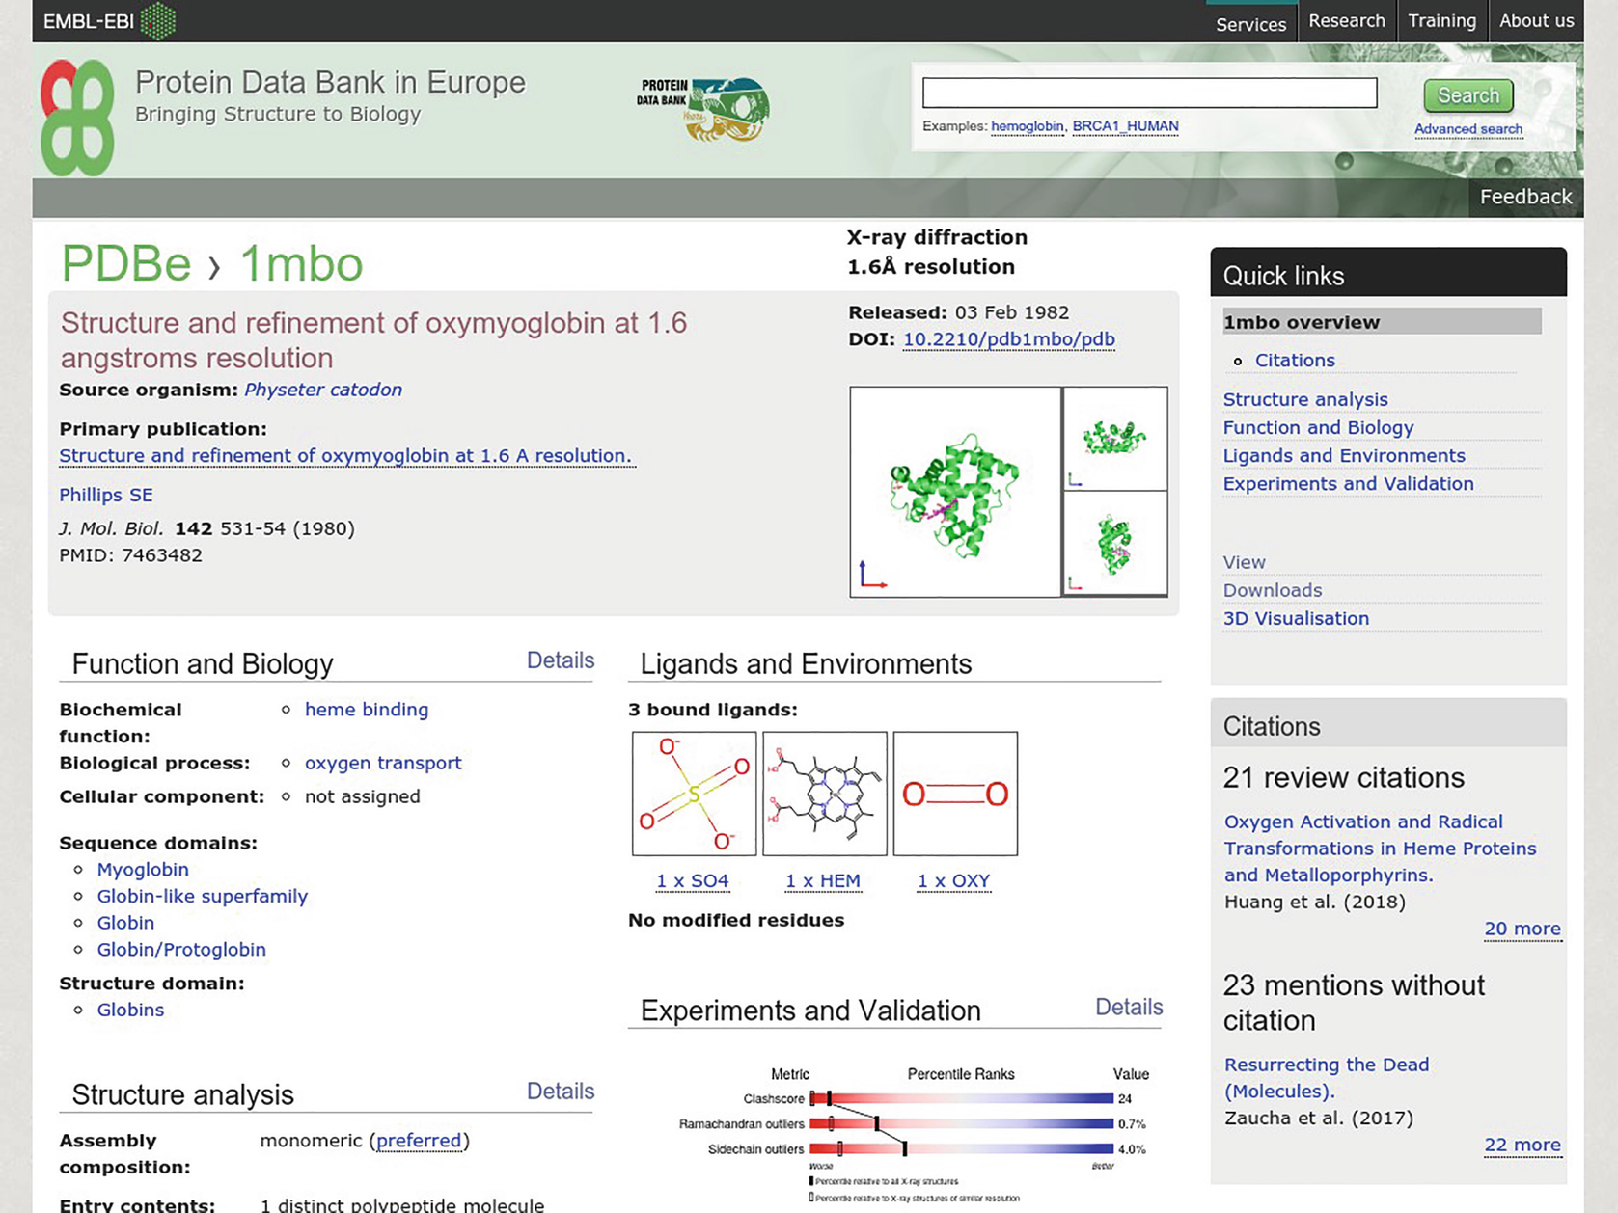1618x1213 pixels.
Task: Open Structure analysis Details link
Action: point(560,1092)
